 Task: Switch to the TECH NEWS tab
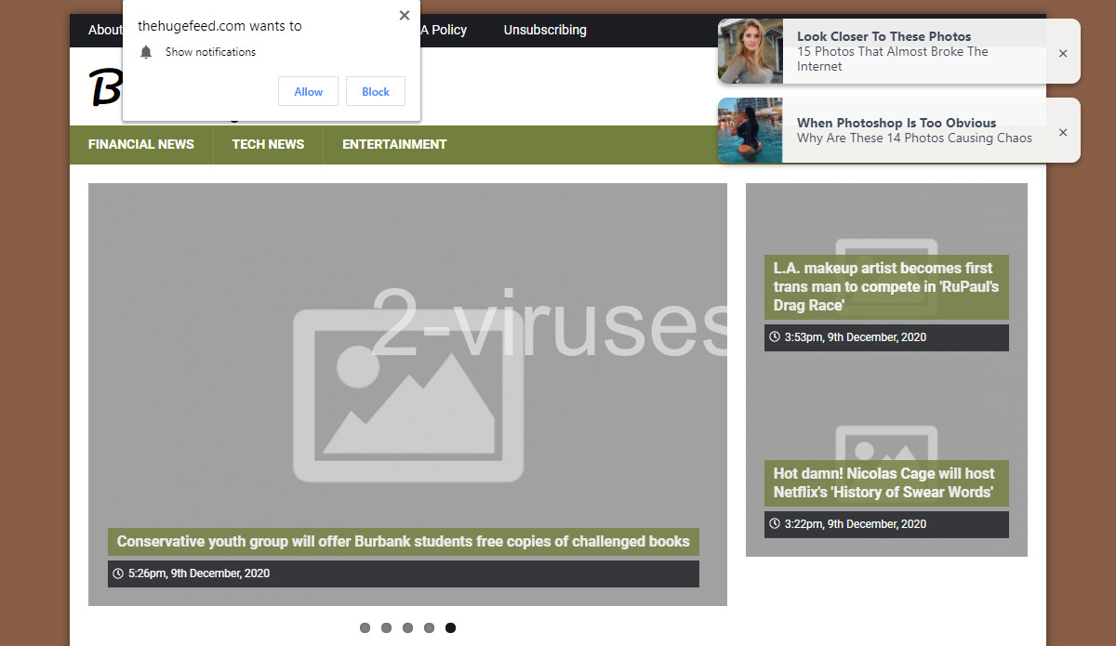click(x=268, y=145)
